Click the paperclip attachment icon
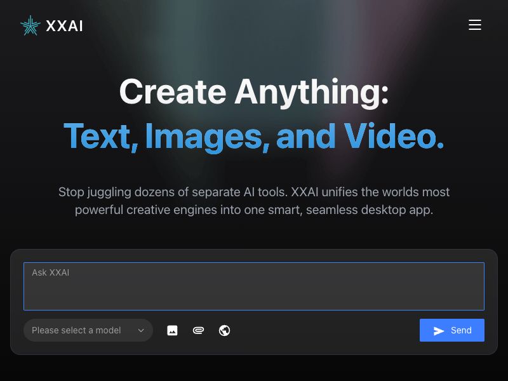This screenshot has height=381, width=508. (x=199, y=330)
